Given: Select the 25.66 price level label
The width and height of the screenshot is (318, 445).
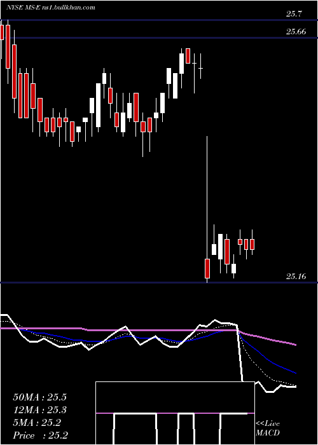Looking at the screenshot, I should (x=296, y=32).
